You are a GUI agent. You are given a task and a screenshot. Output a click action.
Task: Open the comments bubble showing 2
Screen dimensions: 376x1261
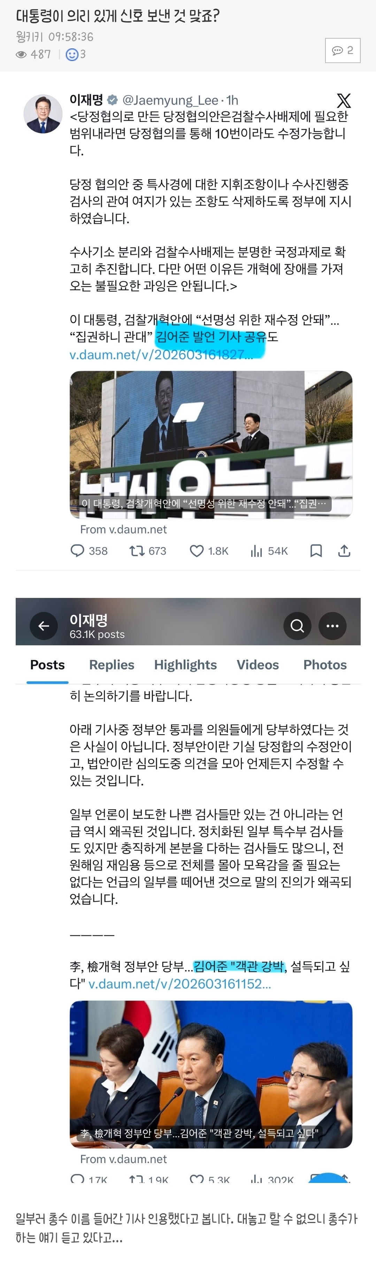coord(343,50)
